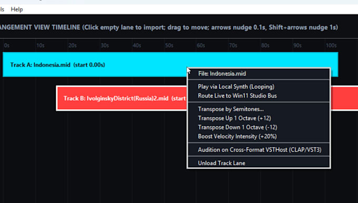358x203 pixels.
Task: Click the 30s timeline ruler mark
Action: coord(105,46)
